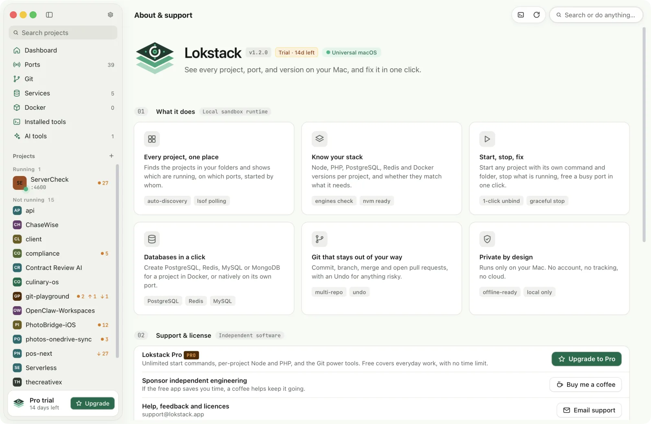Image resolution: width=651 pixels, height=424 pixels.
Task: Click the PhotoBridge-iOS PI avatar
Action: point(17,325)
